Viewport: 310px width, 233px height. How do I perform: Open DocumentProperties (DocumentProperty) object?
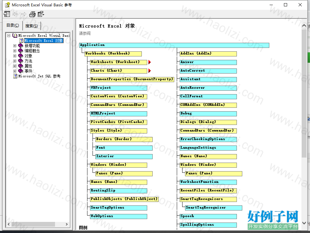tap(132, 79)
